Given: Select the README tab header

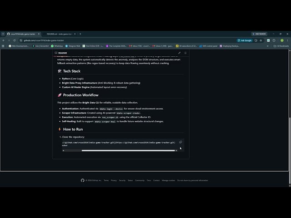Looking at the screenshot, I should [61, 53].
